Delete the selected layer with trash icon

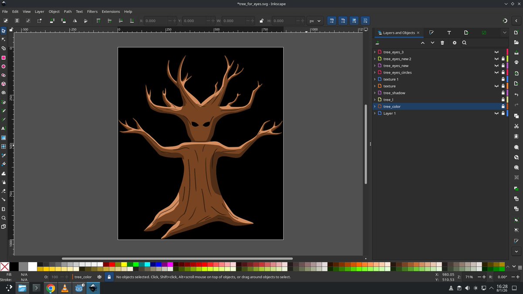pos(442,43)
